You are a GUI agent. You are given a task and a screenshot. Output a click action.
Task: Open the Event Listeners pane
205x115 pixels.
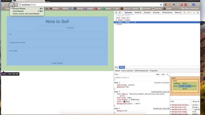[127, 71]
